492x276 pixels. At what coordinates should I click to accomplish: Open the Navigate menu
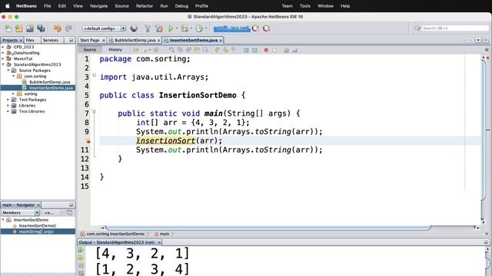pyautogui.click(x=99, y=6)
